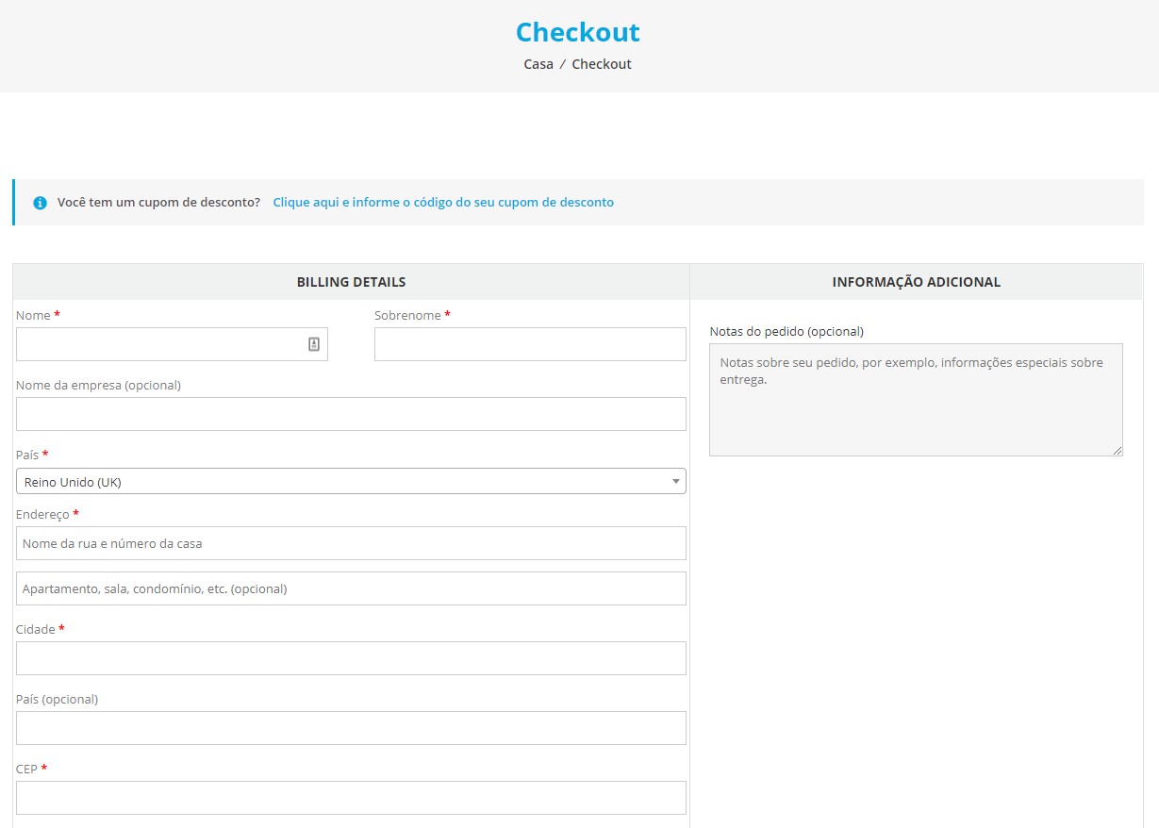Click the 'CEP' label

tap(31, 769)
